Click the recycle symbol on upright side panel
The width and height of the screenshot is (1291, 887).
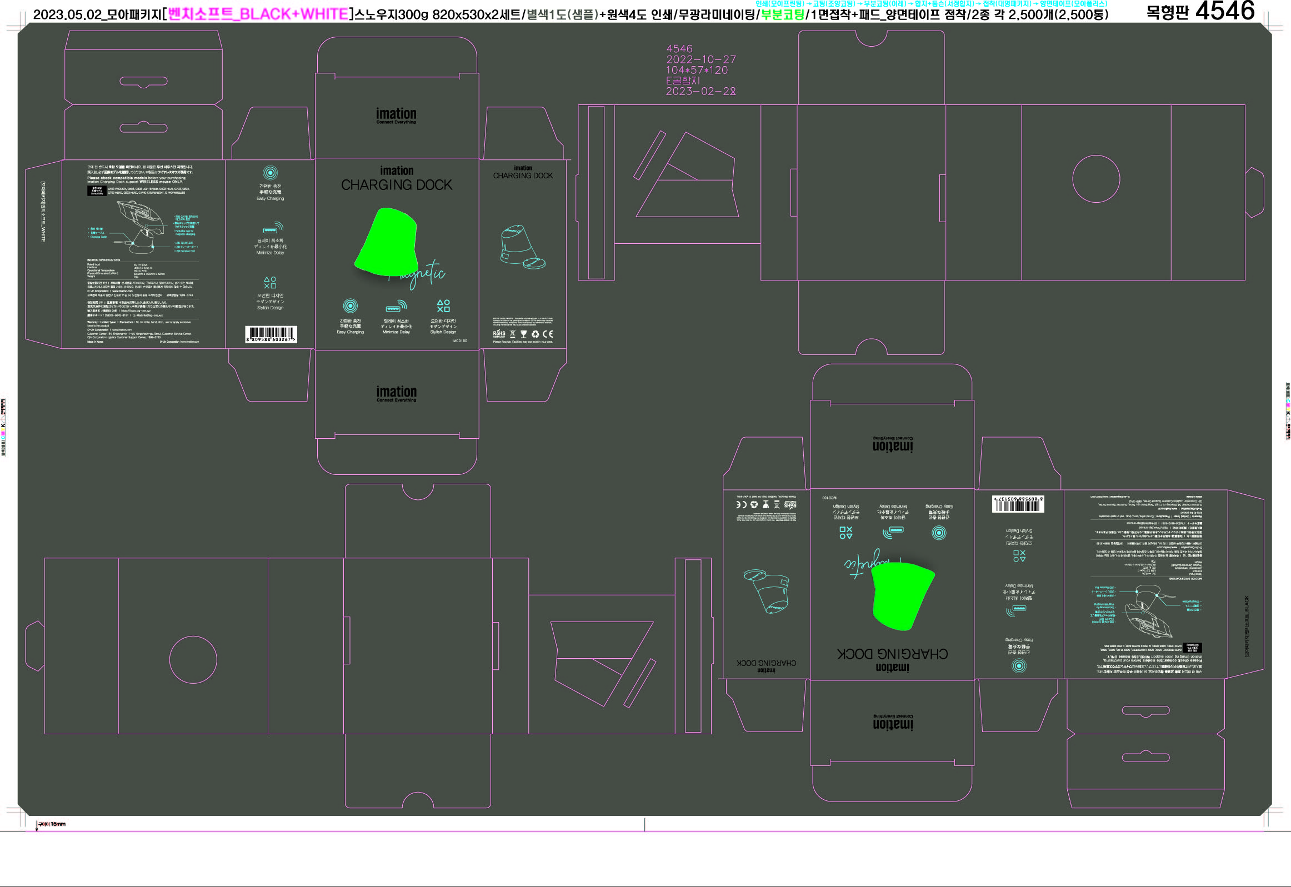pos(535,334)
